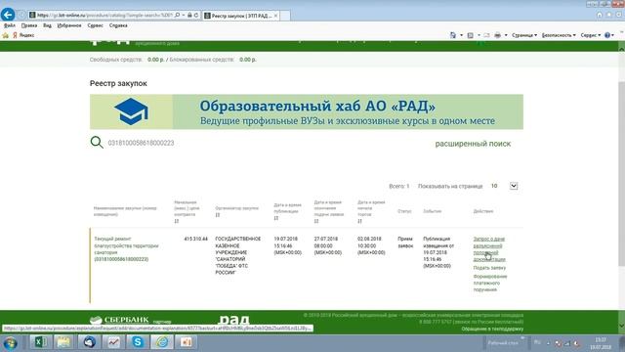The height and width of the screenshot is (352, 625).
Task: Click the feeds icon in the command bar
Action: (x=471, y=35)
